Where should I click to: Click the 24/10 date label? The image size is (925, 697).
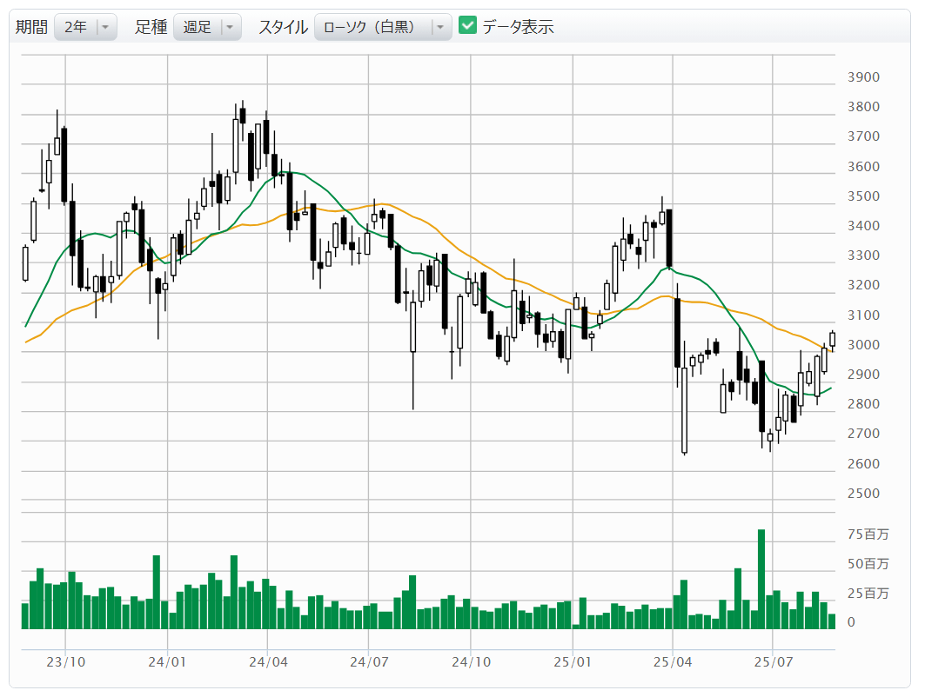[x=470, y=661]
